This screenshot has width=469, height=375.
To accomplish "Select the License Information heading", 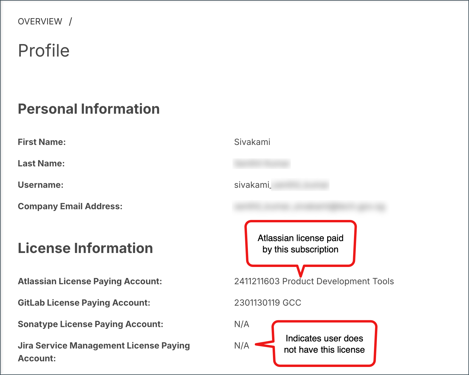I will coord(85,248).
